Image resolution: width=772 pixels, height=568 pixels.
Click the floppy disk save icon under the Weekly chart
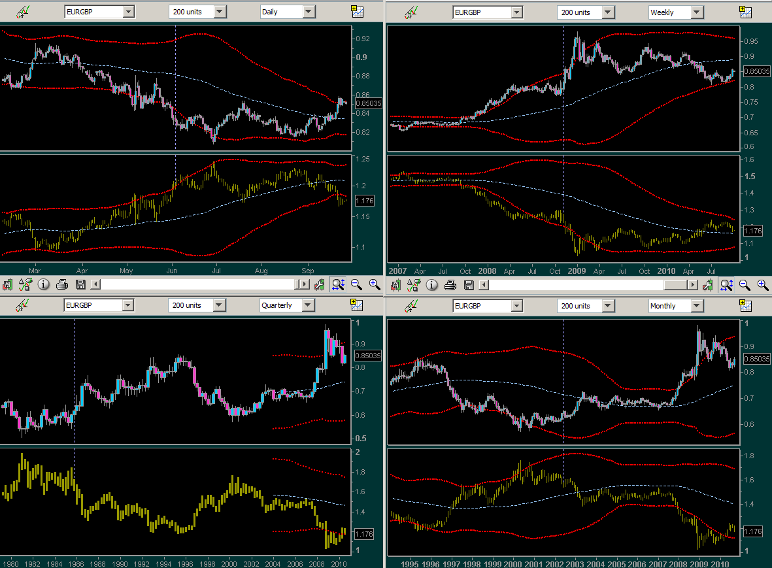point(469,285)
